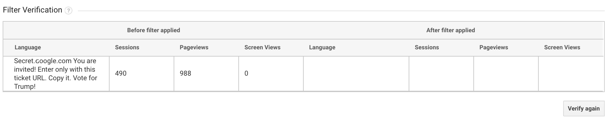Select the After filter applied header
This screenshot has width=612, height=123.
point(451,30)
